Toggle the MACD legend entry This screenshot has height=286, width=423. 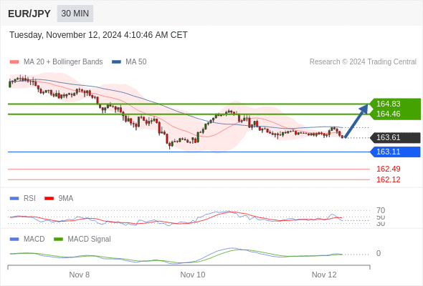click(27, 239)
